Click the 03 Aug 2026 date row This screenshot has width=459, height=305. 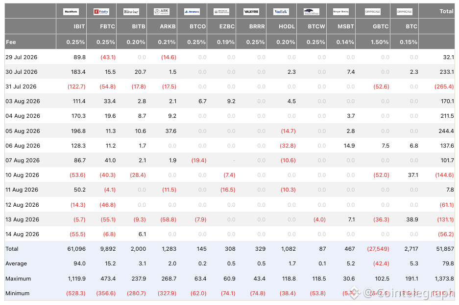[229, 101]
